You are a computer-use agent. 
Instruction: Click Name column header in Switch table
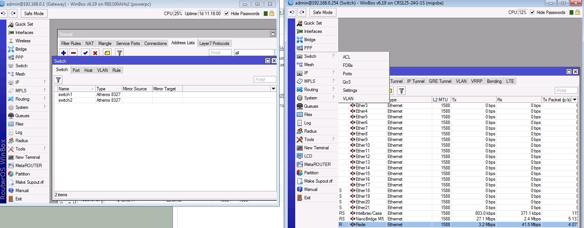(x=76, y=88)
